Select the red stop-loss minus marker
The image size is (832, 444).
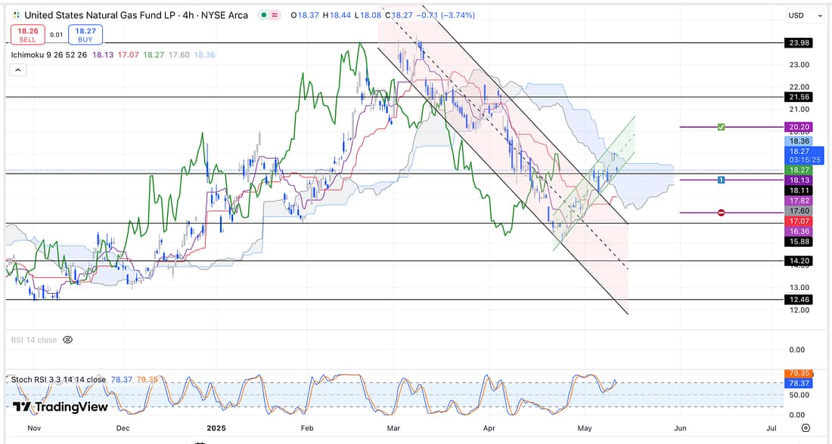(x=722, y=213)
